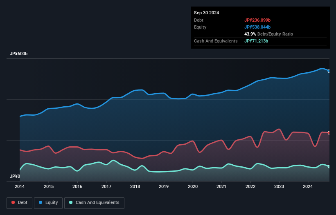Select the 2019 x-axis label
The image size is (336, 215).
pyautogui.click(x=164, y=186)
